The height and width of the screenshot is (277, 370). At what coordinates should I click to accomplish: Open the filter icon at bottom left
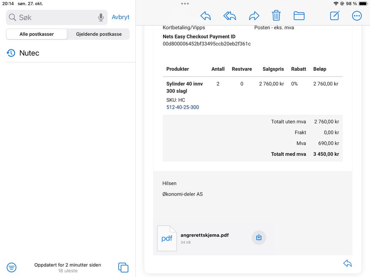12,267
